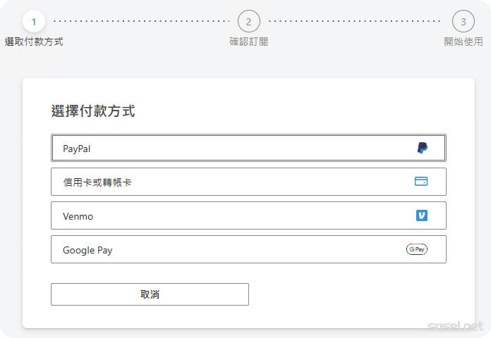
Task: Click the PayPal logo icon
Action: (422, 148)
